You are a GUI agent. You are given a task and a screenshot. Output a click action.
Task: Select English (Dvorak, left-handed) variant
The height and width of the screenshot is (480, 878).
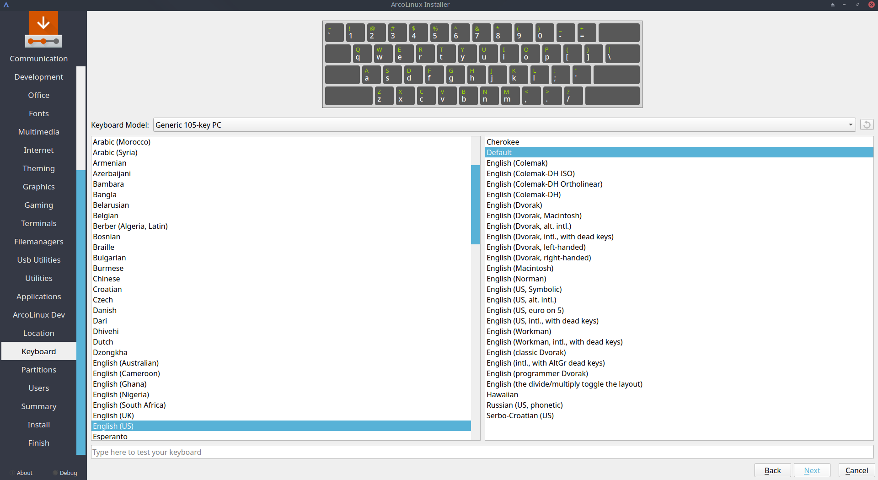[x=679, y=247]
